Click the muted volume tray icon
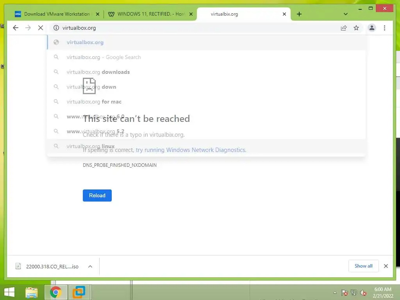Viewport: 400px width, 300px height. pos(363,293)
